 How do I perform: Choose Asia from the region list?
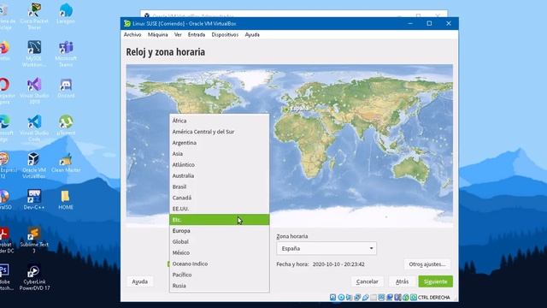tap(220, 154)
